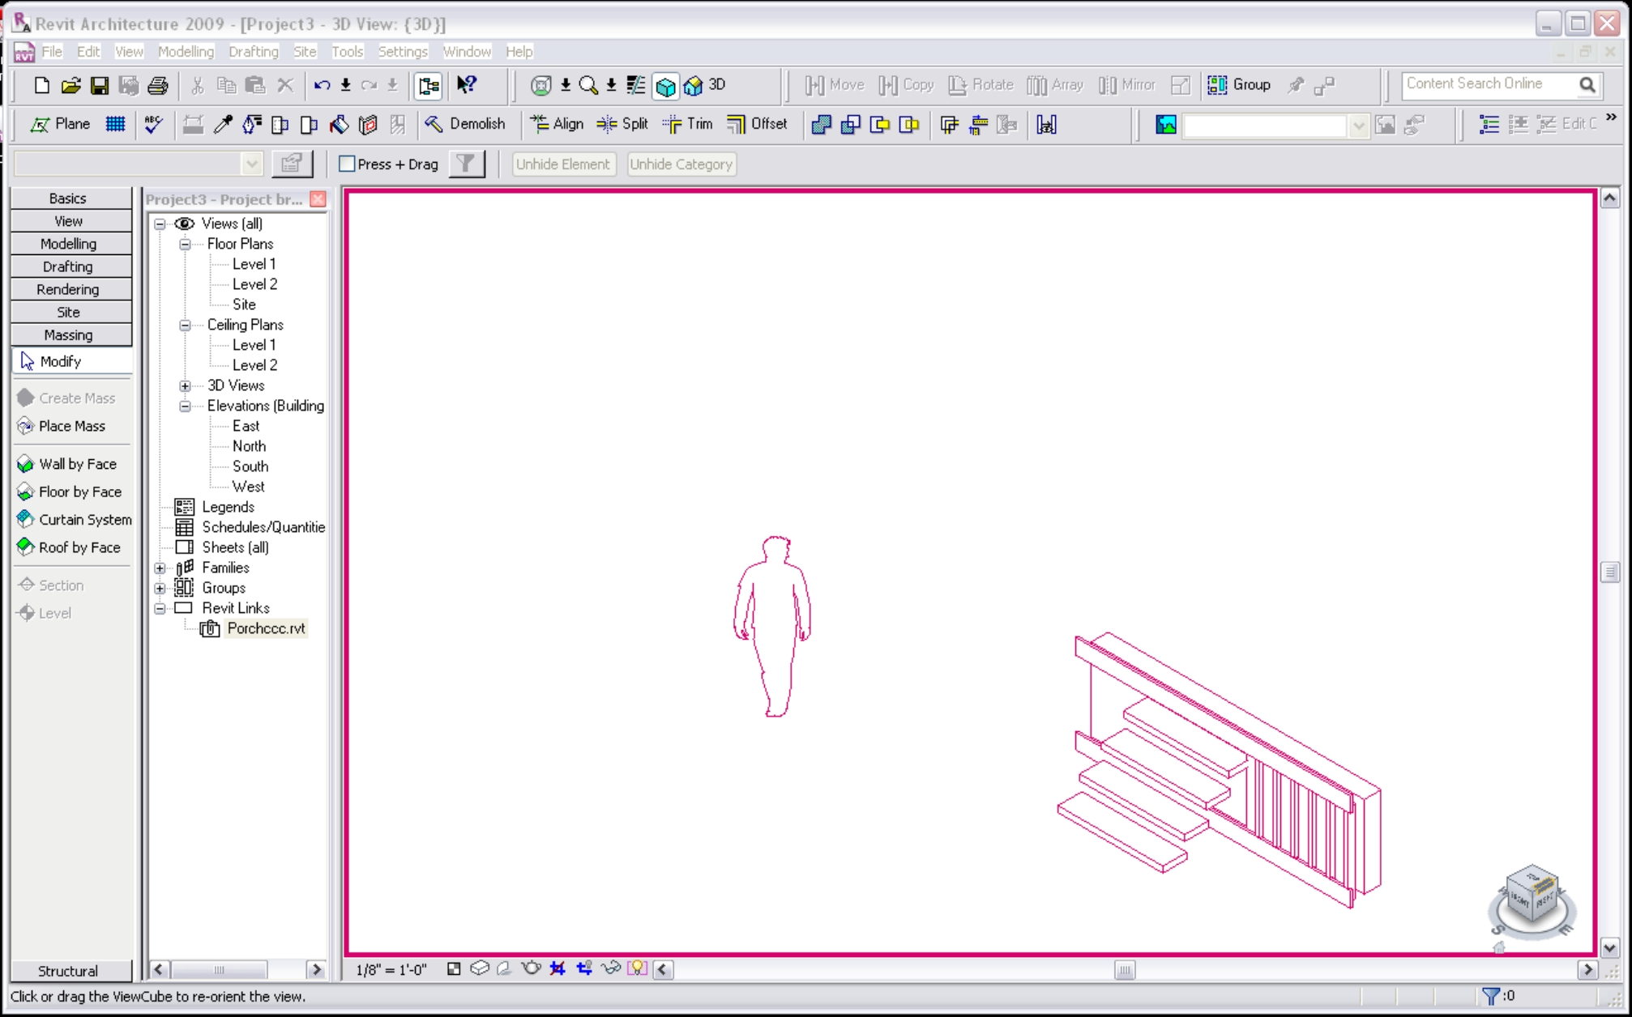Click the ViewCube navigation widget
1632x1017 pixels.
[1532, 893]
